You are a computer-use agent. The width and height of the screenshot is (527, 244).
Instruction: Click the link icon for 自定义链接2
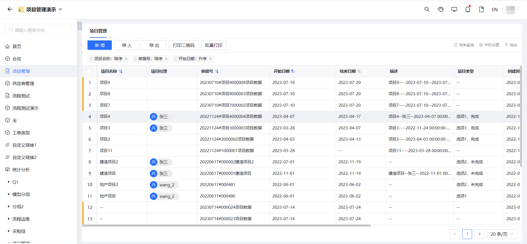(x=7, y=157)
